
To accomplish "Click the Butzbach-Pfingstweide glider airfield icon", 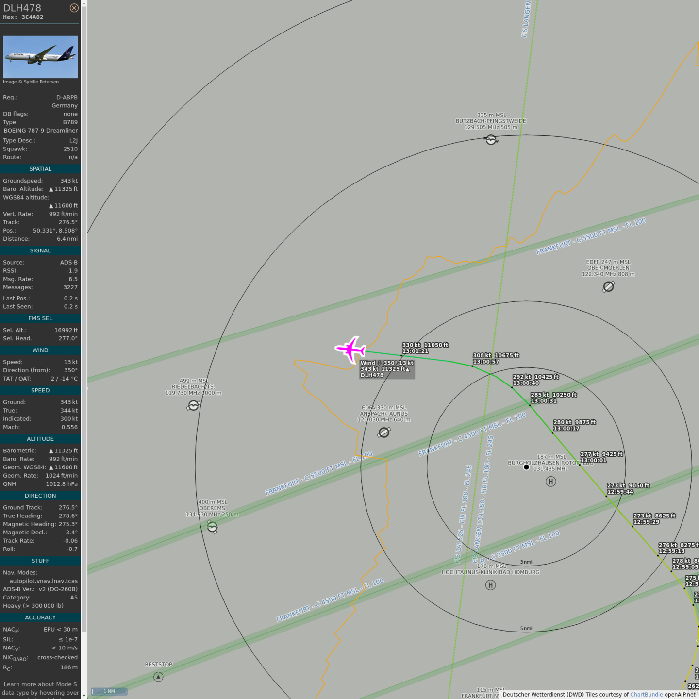I will pos(491,140).
